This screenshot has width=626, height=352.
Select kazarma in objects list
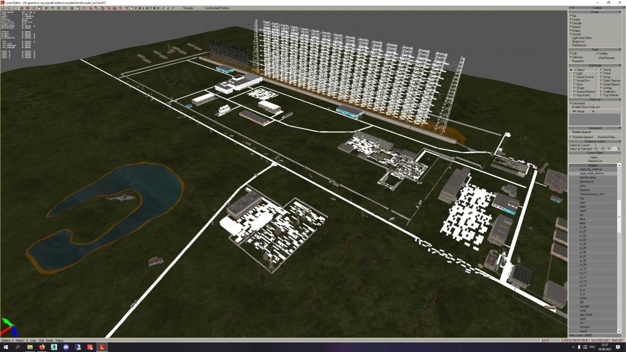pyautogui.click(x=593, y=189)
